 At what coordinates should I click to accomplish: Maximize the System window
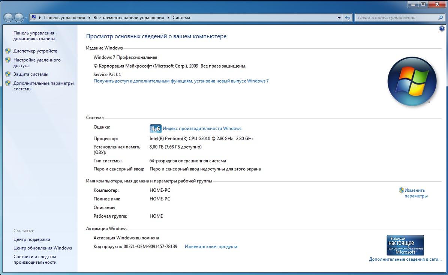pyautogui.click(x=423, y=4)
